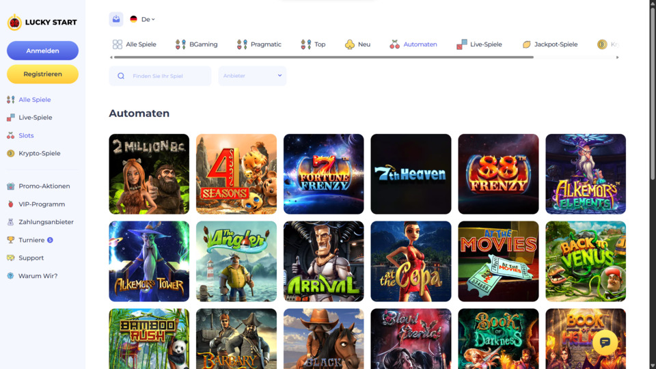The height and width of the screenshot is (369, 656).
Task: Click the magnifier search icon
Action: pos(121,76)
